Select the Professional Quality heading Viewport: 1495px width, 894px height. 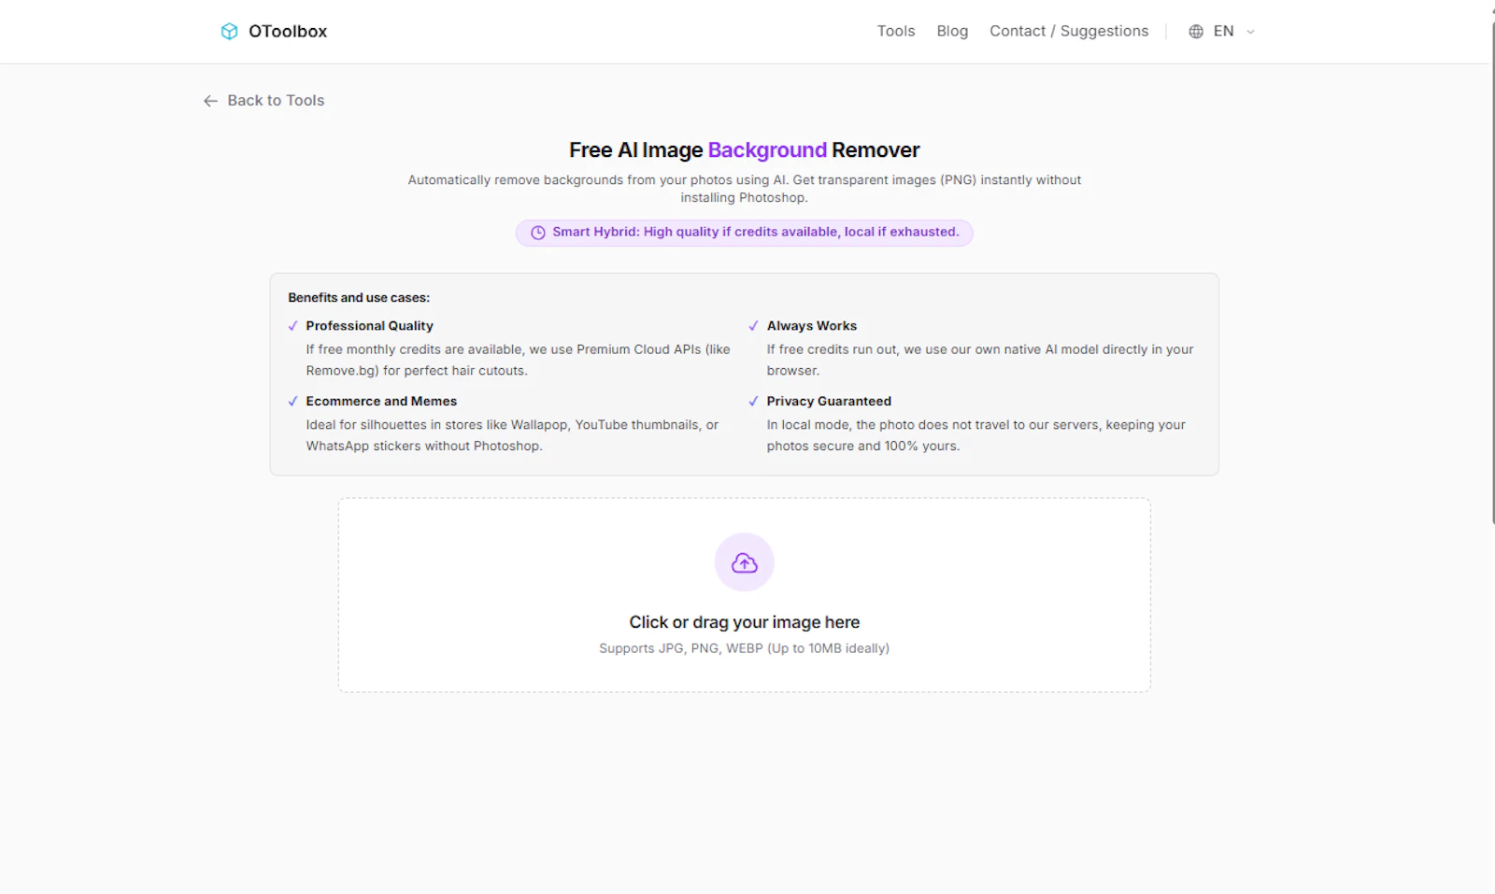(369, 326)
